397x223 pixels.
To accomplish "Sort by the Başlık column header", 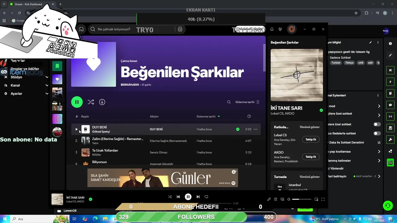I will 85,116.
